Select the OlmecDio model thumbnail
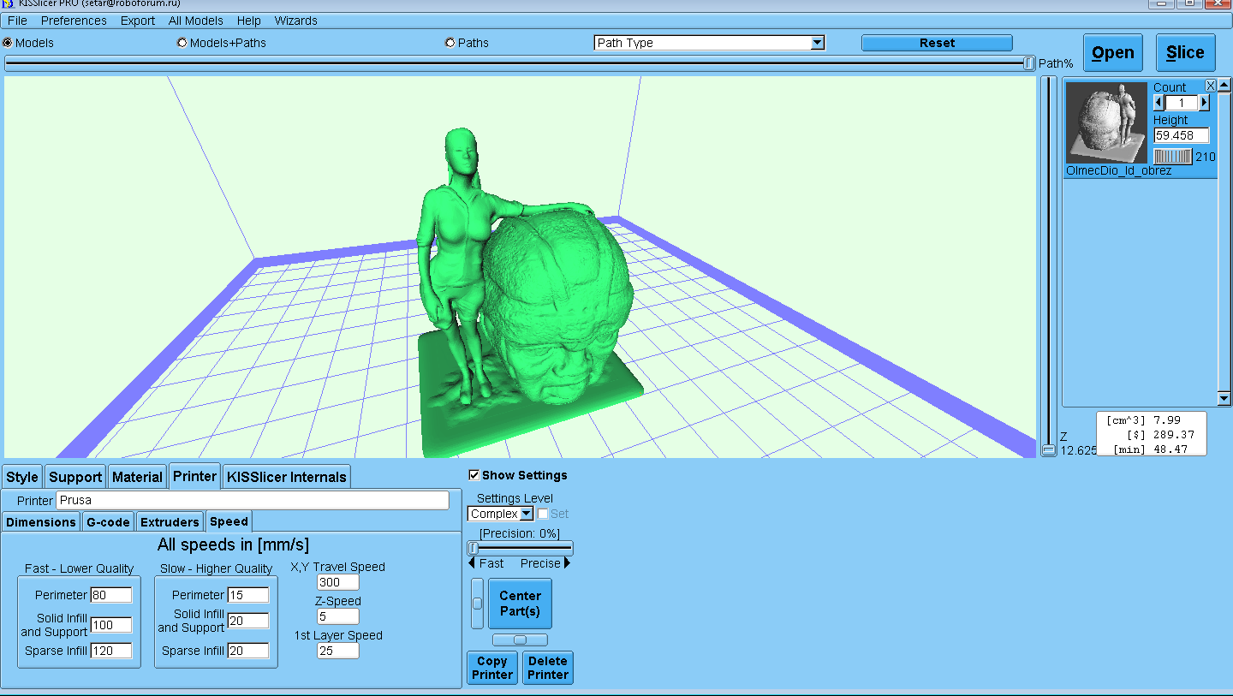Screen dimensions: 1233x696 coord(1106,122)
